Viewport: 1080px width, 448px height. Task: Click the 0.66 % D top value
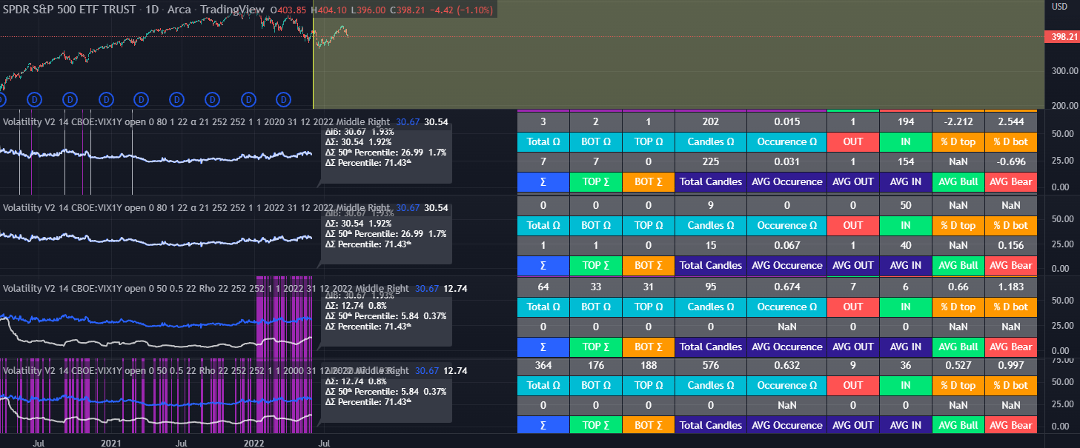tap(958, 287)
